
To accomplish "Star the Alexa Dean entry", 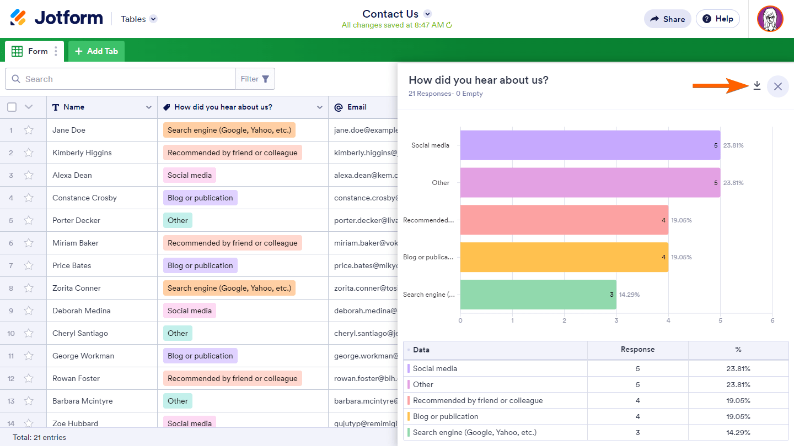I will coord(29,175).
